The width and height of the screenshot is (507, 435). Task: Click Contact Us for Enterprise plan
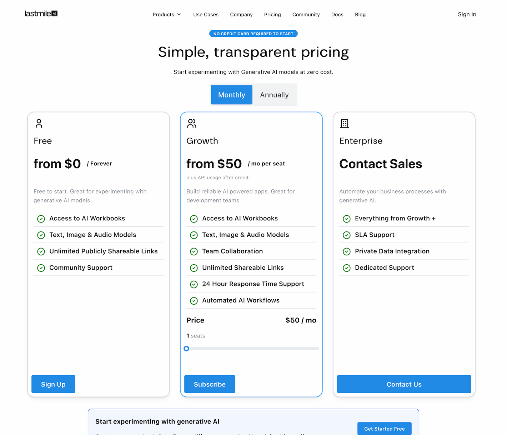404,384
